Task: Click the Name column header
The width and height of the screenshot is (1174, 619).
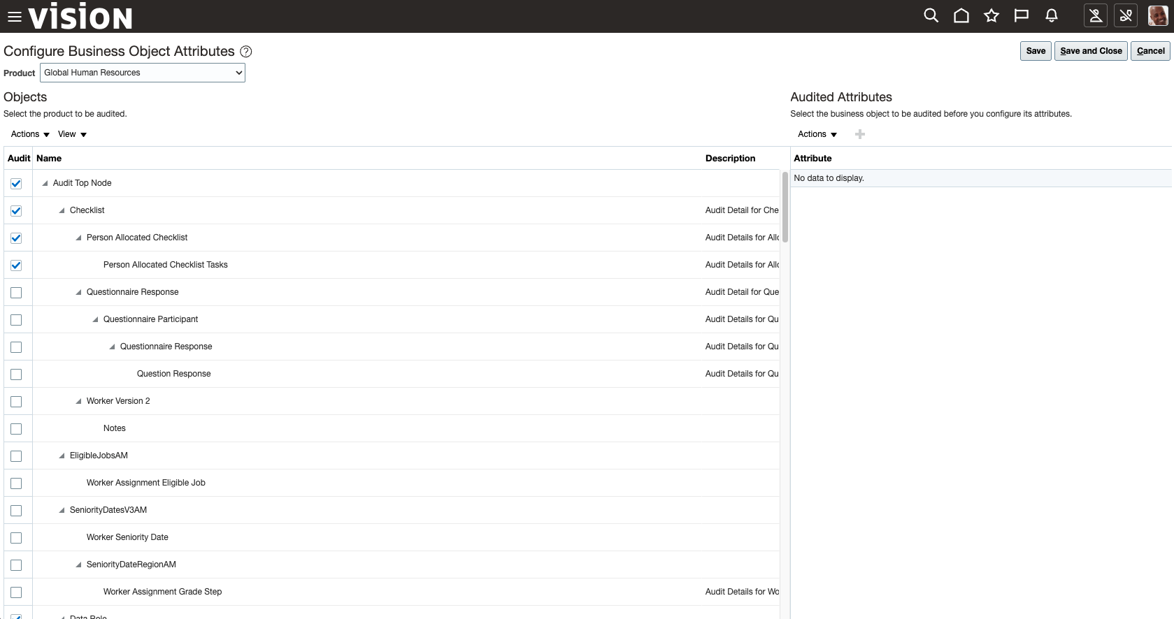Action: coord(49,159)
